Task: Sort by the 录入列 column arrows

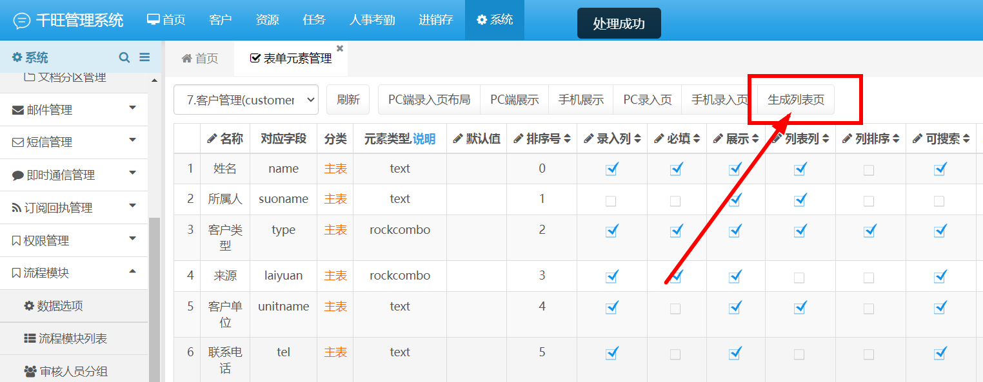Action: click(637, 138)
